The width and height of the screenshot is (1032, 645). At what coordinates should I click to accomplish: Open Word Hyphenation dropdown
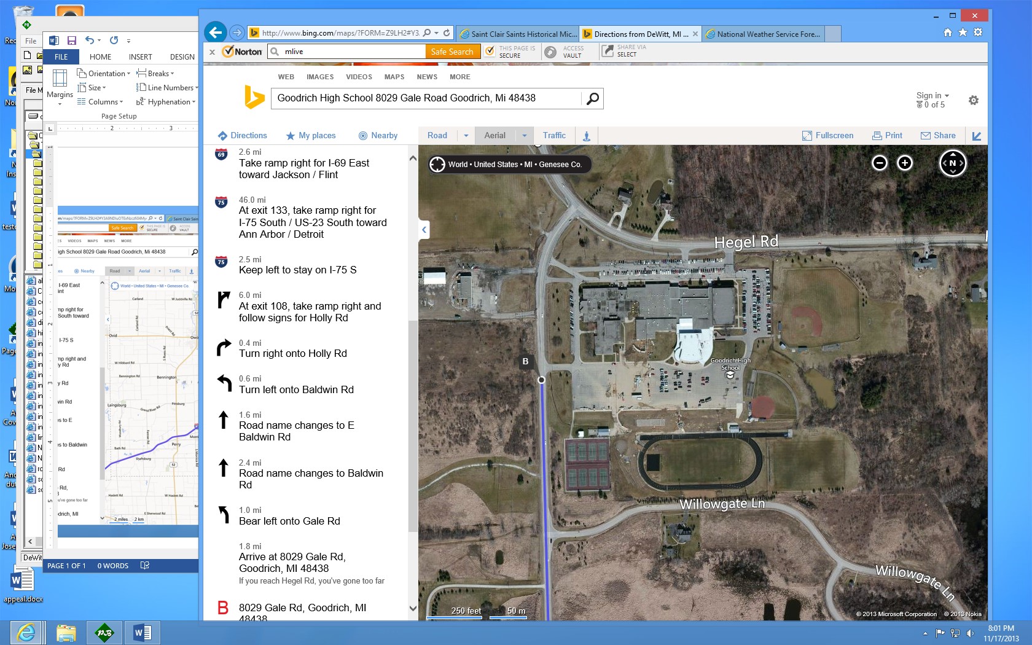(x=166, y=102)
